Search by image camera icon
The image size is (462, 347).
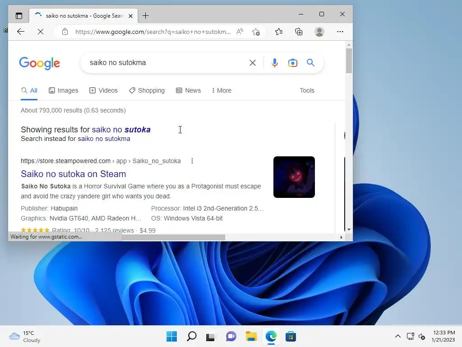[292, 63]
